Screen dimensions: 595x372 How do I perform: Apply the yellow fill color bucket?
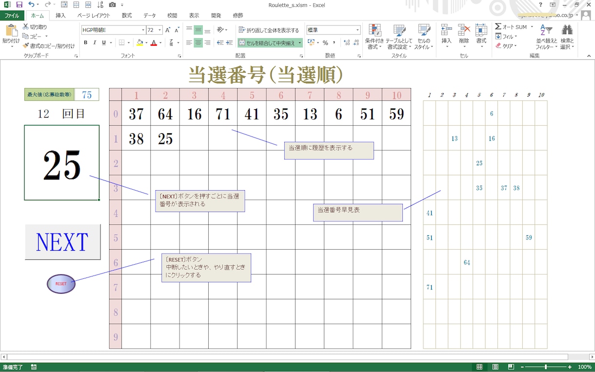point(139,43)
